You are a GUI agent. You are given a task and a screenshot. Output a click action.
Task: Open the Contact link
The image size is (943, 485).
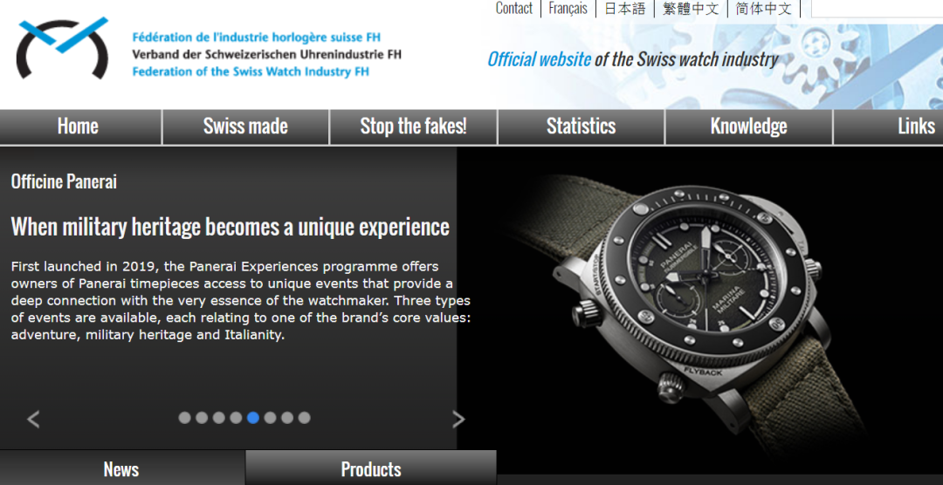(513, 9)
